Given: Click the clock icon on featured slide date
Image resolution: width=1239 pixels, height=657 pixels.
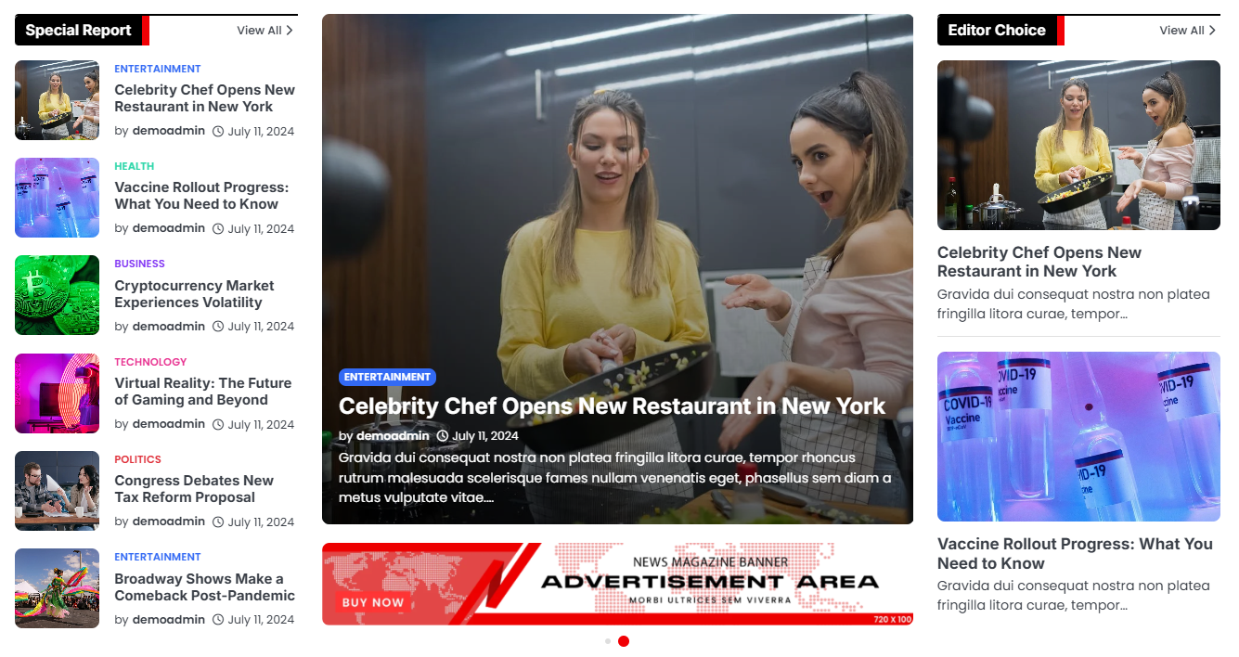Looking at the screenshot, I should pyautogui.click(x=443, y=436).
